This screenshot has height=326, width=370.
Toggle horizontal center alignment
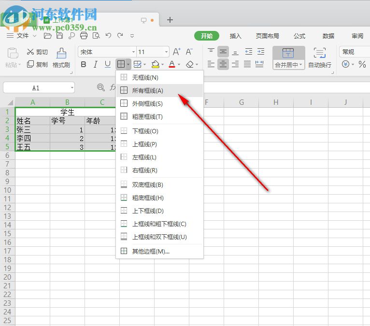coord(223,64)
